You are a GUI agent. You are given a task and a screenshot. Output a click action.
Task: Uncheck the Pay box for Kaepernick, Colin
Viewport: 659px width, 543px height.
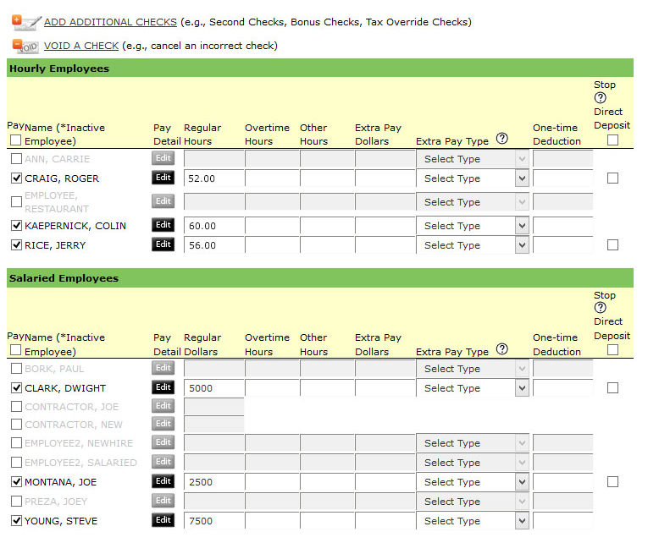coord(16,226)
